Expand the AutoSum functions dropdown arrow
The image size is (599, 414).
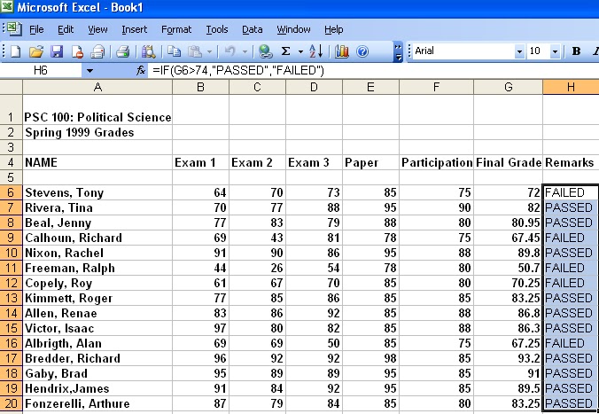[x=300, y=51]
